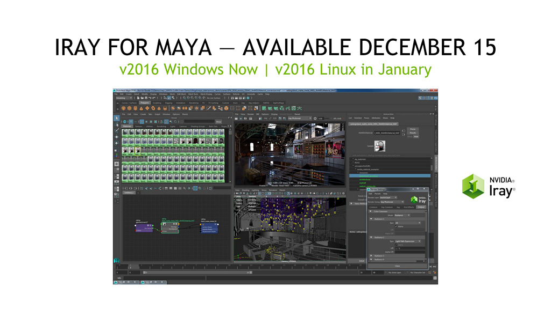Switch to the Polygons shelf tab
The width and height of the screenshot is (551, 309).
pos(144,102)
